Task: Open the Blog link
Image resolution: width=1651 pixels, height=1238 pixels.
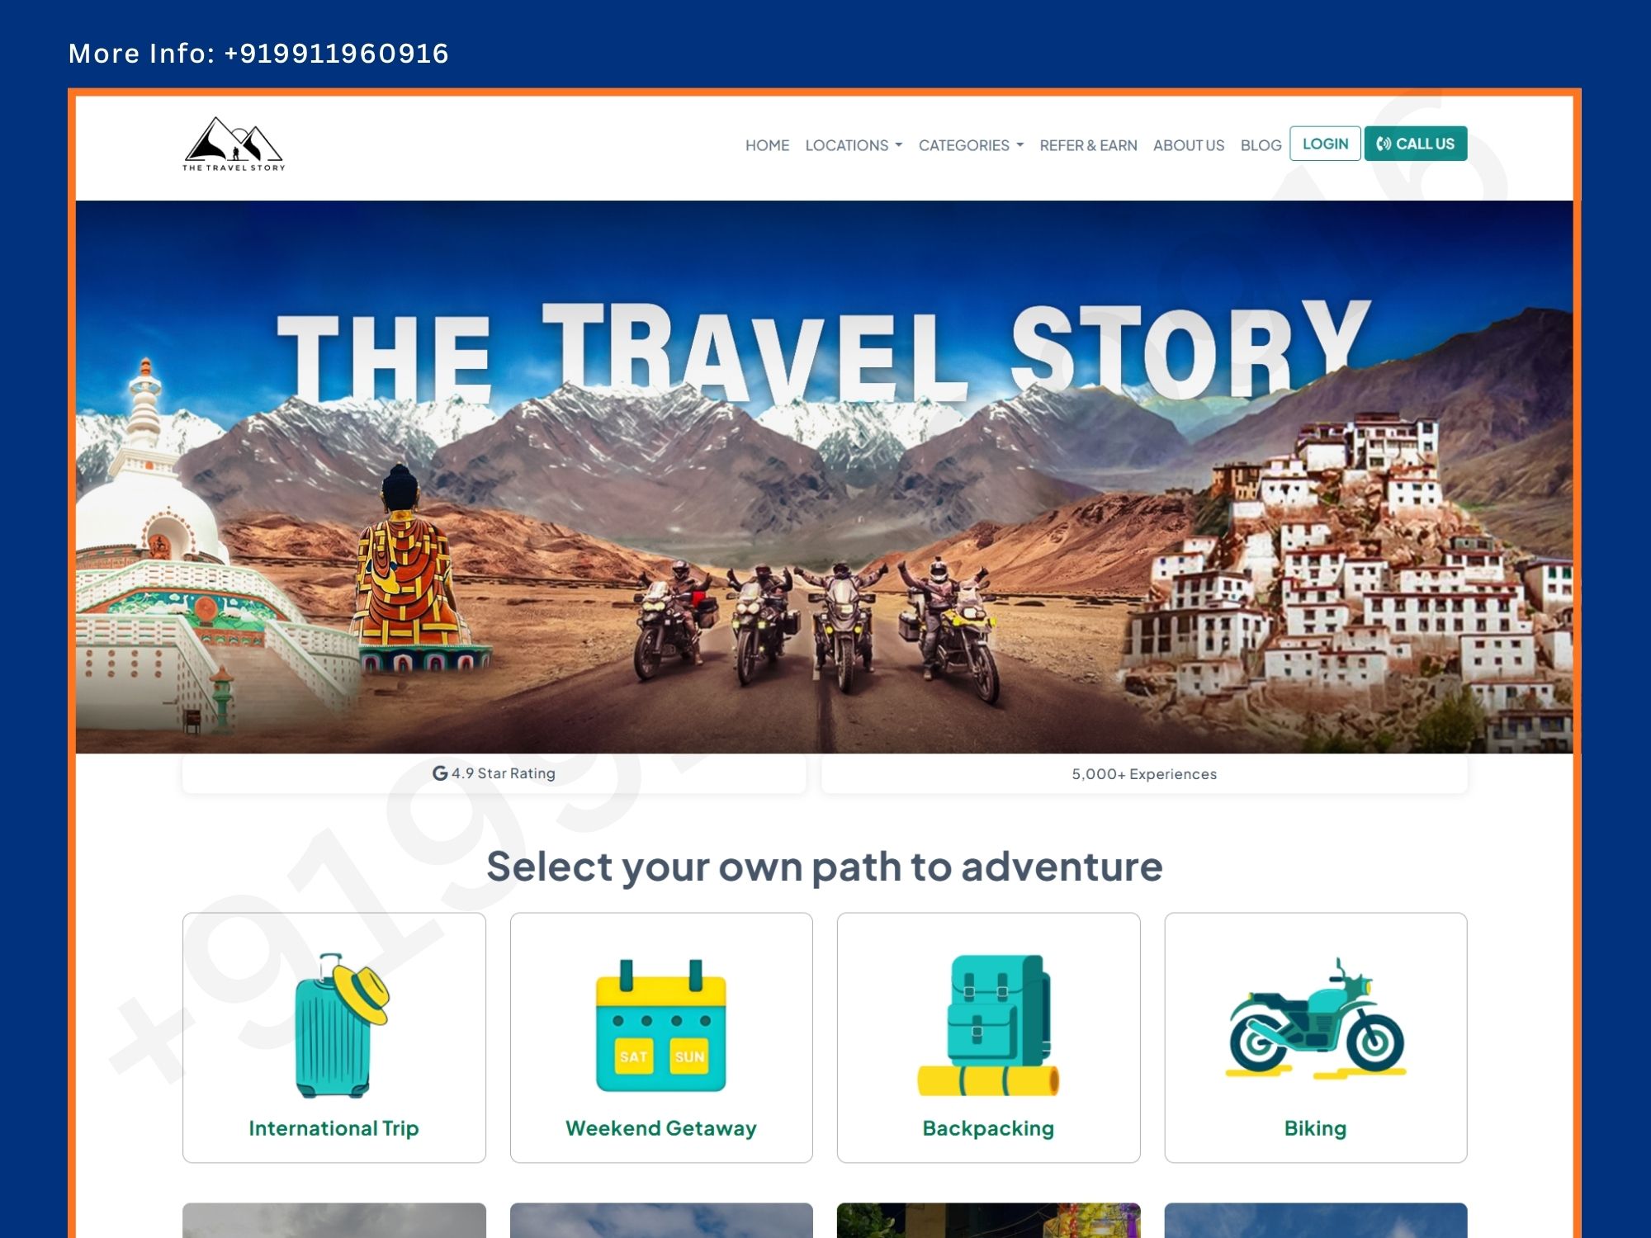Action: 1261,145
